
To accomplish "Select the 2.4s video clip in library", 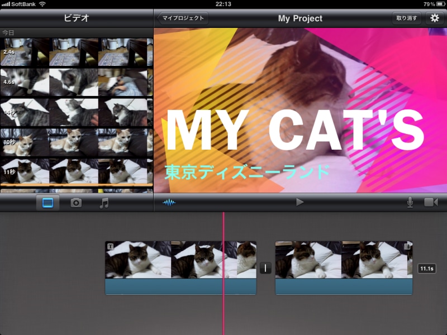I will (x=75, y=52).
